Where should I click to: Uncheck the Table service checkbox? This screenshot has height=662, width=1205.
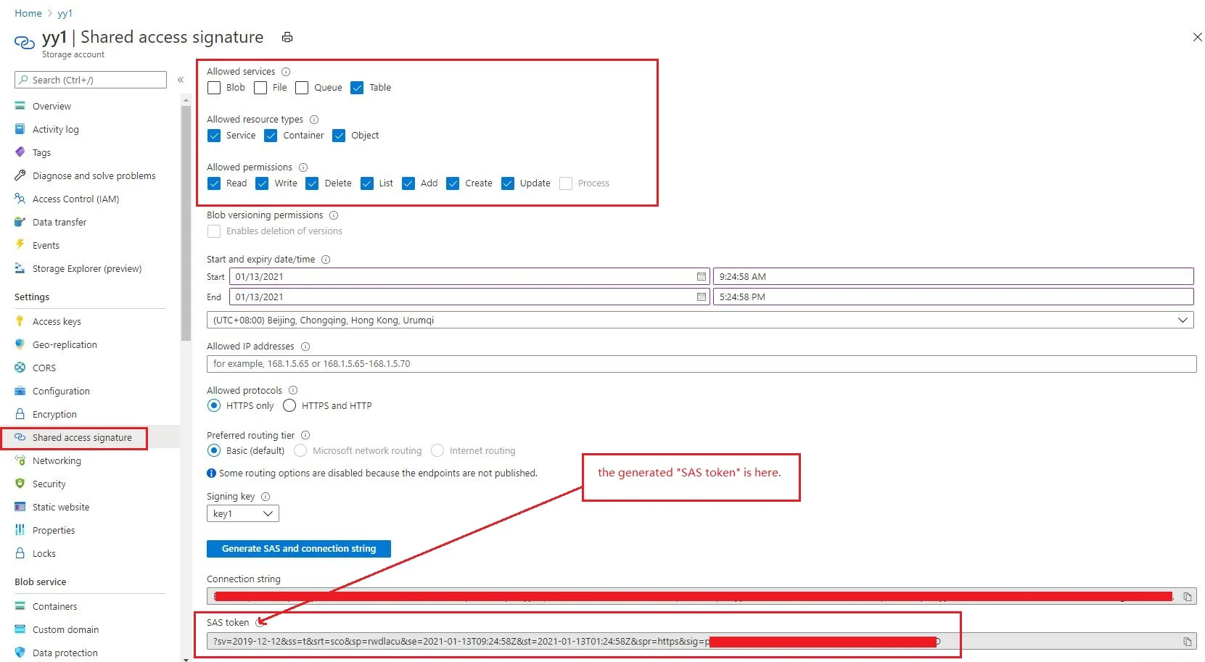click(x=357, y=88)
